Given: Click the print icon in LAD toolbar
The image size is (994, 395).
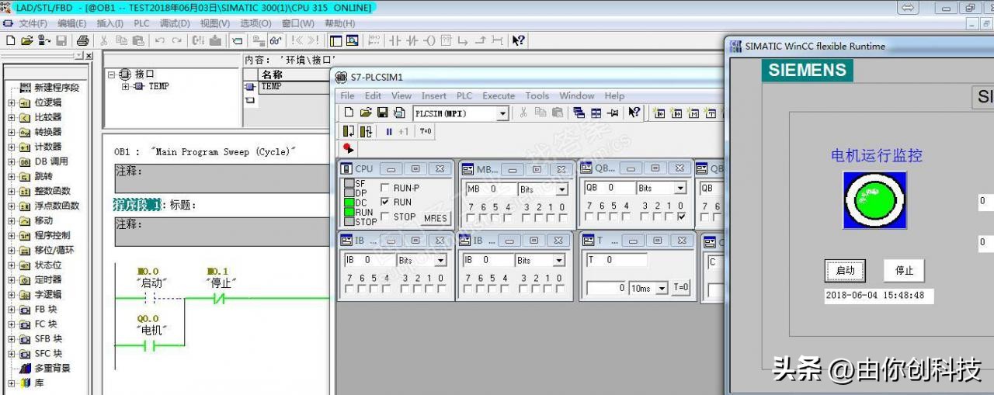Looking at the screenshot, I should point(82,40).
